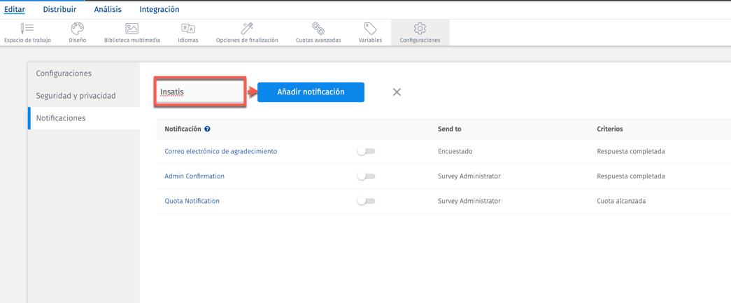
Task: Click the notification name text field
Action: click(200, 92)
